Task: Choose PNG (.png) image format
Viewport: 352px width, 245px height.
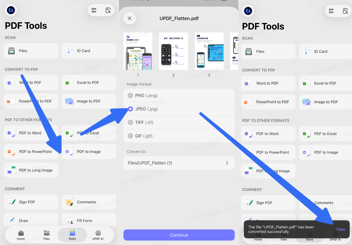Action: coord(179,96)
